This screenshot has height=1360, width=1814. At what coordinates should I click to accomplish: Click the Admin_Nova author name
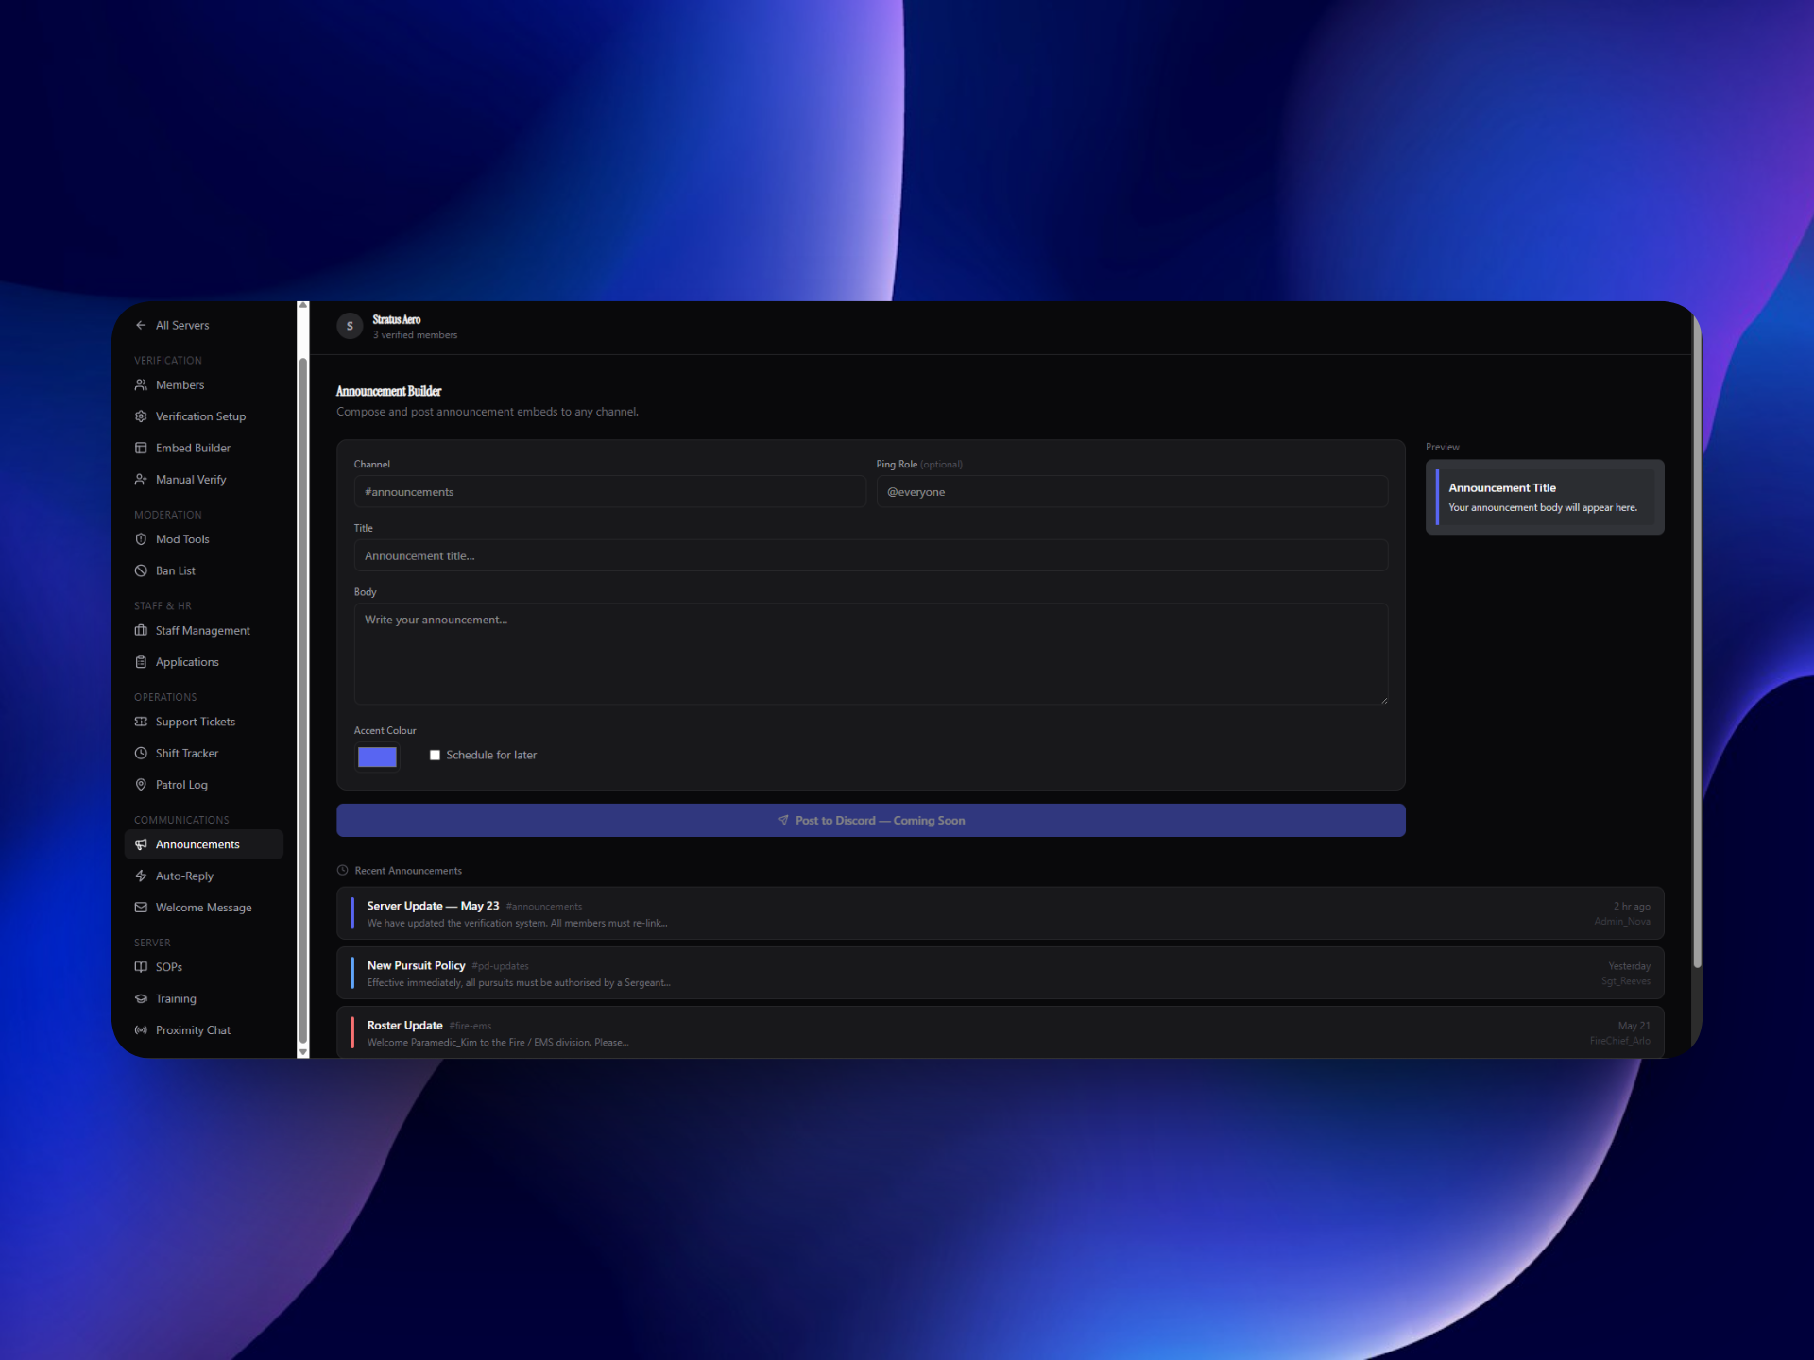click(x=1622, y=922)
